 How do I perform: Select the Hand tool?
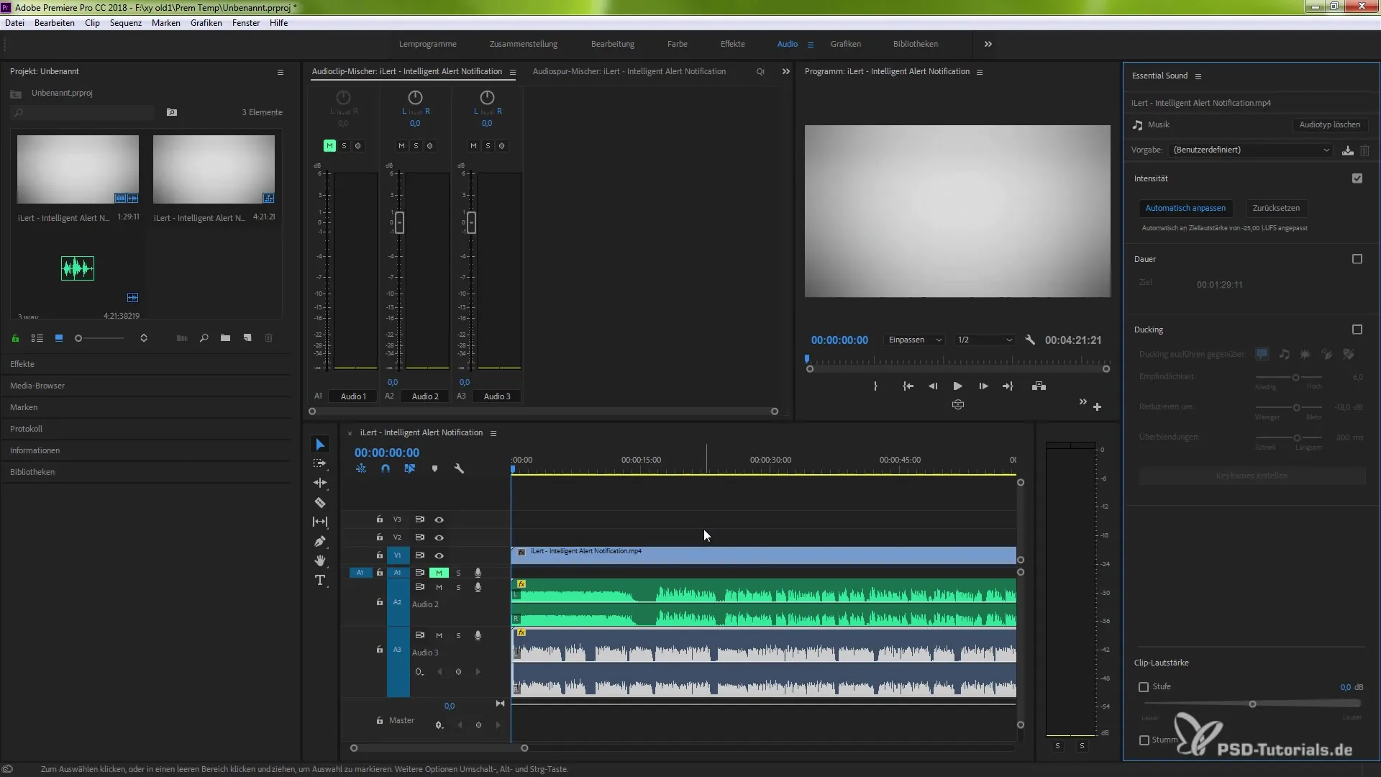pyautogui.click(x=320, y=560)
